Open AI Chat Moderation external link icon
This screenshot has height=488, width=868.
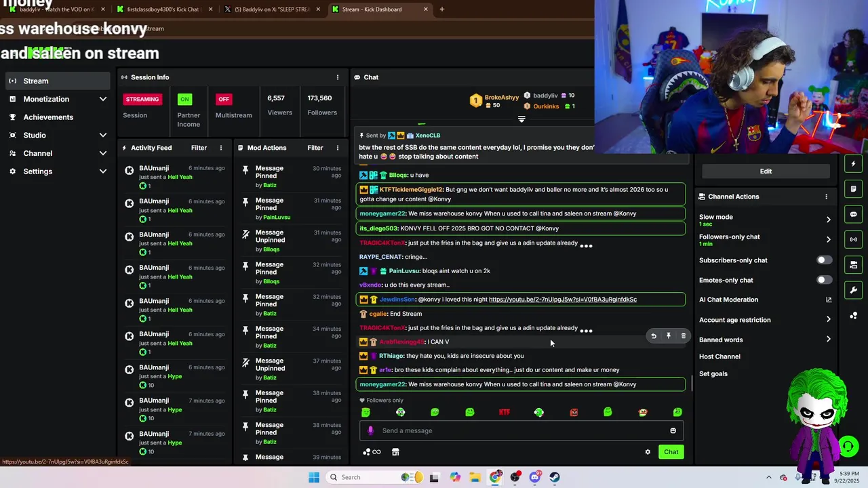(828, 300)
